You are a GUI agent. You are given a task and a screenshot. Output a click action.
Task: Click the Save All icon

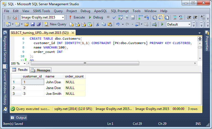click(39, 24)
